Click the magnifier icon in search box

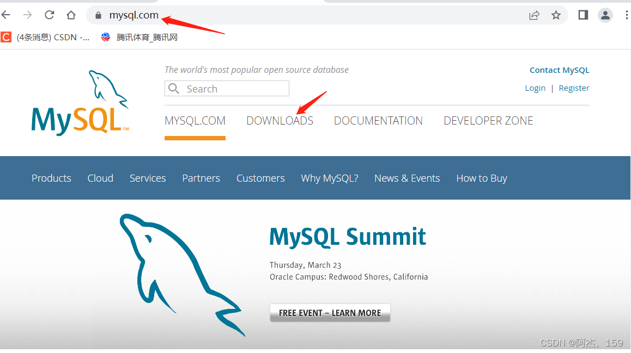(174, 88)
